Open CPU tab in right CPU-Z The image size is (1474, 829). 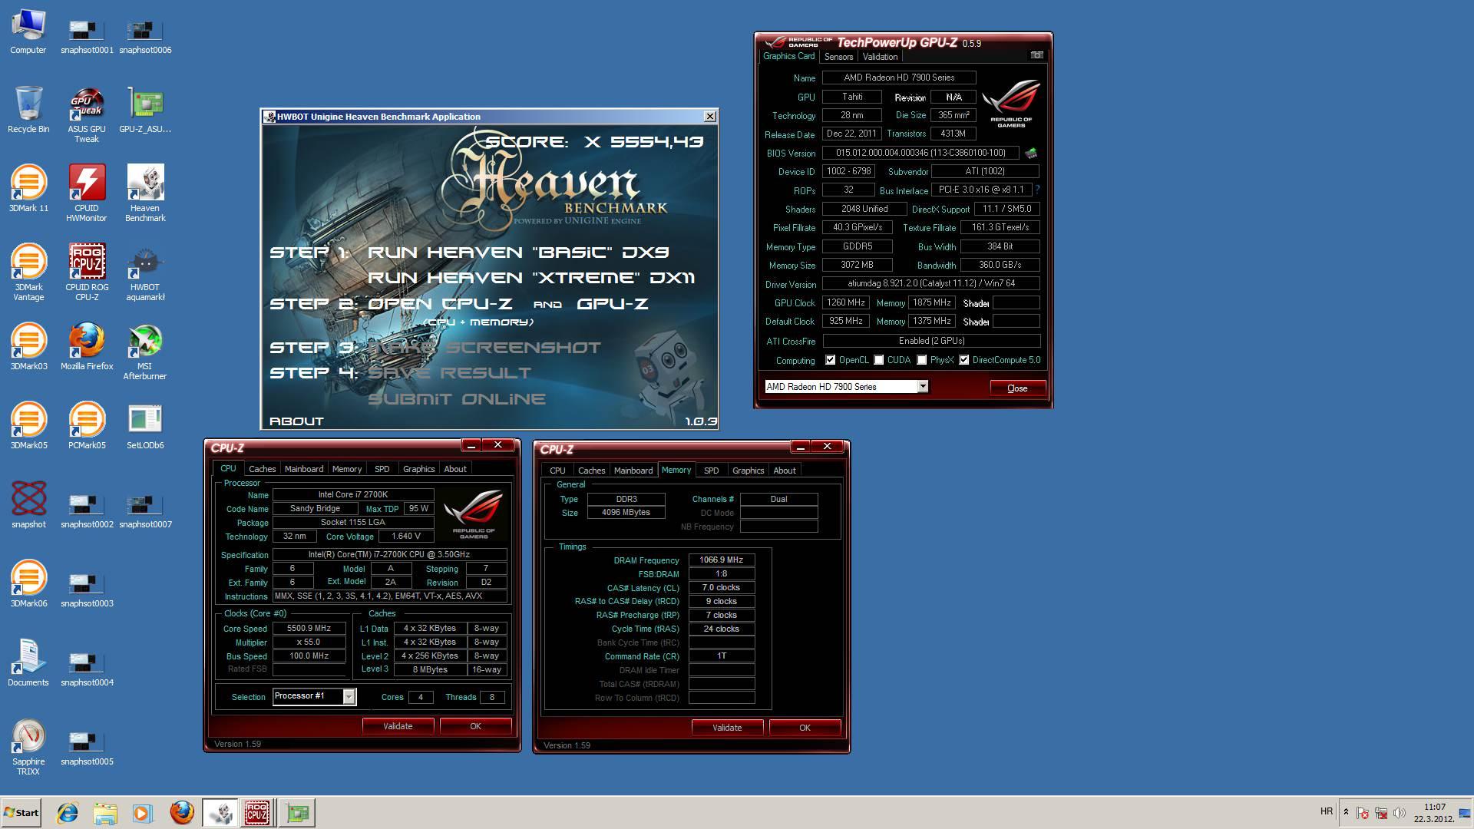click(x=557, y=471)
